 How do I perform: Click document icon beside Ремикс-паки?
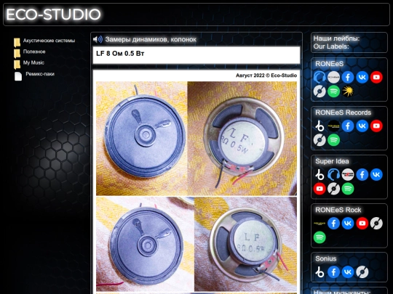coord(18,76)
